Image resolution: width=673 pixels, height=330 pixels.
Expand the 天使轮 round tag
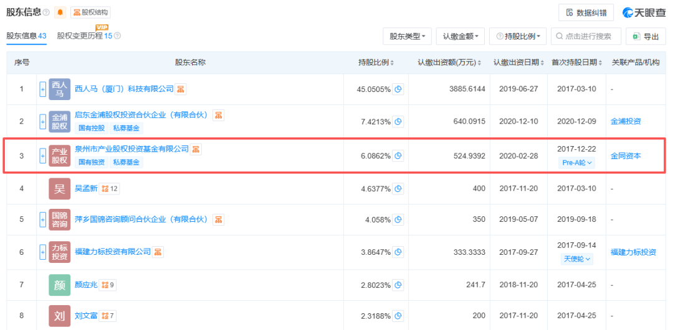(x=576, y=259)
